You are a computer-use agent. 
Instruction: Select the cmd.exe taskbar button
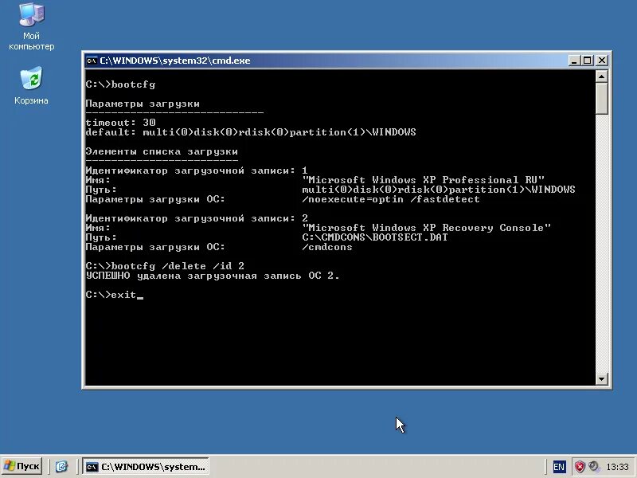[x=146, y=467]
